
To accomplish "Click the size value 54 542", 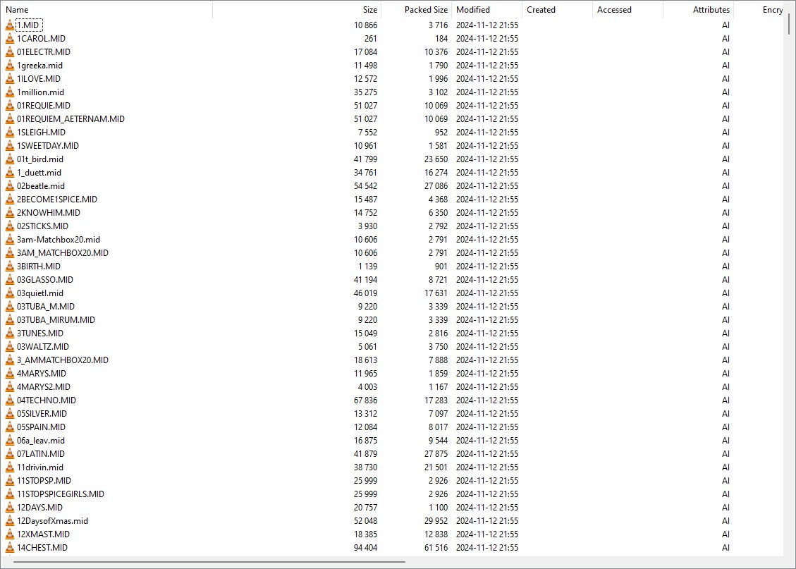I will click(x=365, y=185).
